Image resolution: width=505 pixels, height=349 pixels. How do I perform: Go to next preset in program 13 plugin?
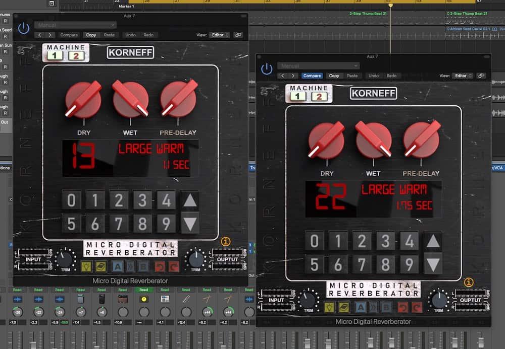50,35
